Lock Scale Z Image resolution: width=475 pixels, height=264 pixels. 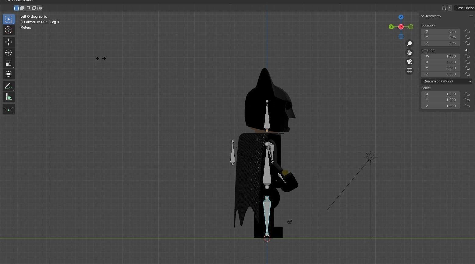[467, 106]
